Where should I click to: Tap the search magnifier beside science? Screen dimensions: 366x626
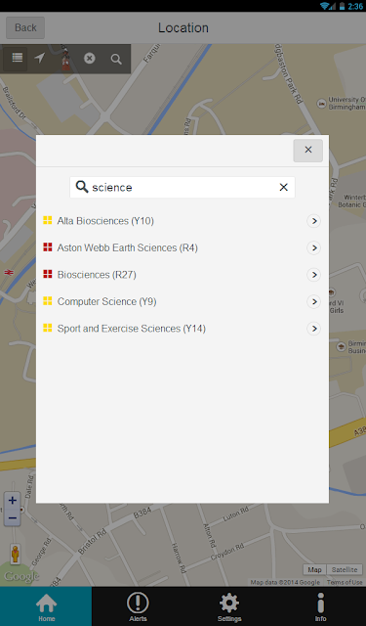[x=82, y=187]
